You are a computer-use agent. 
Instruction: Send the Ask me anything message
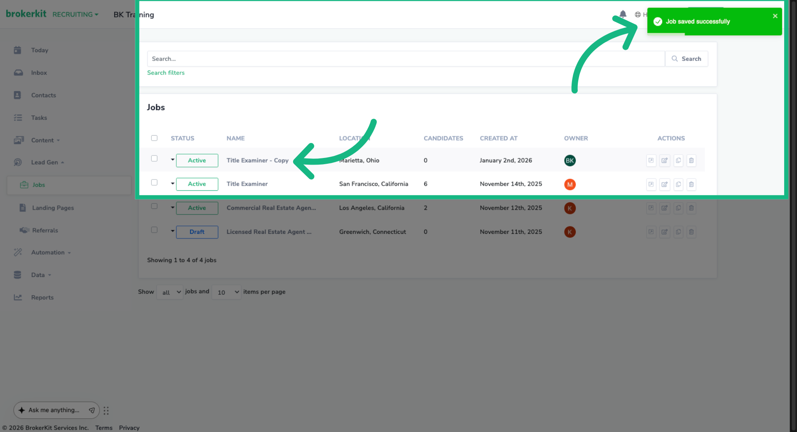pos(92,410)
